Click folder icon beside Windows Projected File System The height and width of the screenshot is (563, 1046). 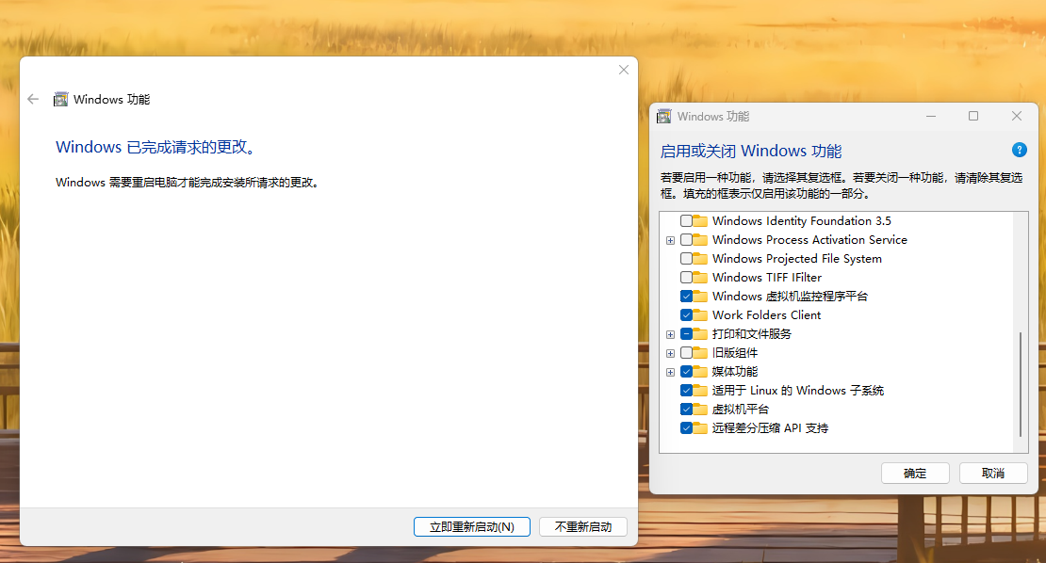click(x=700, y=259)
